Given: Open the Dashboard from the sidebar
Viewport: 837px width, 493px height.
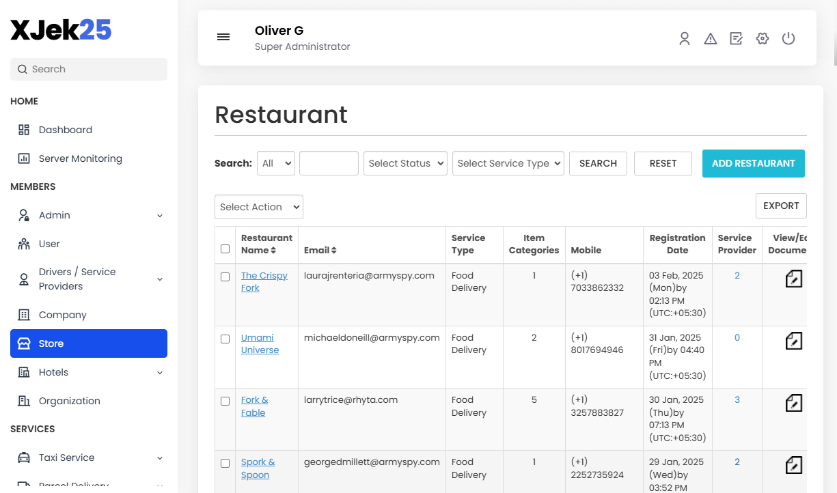Looking at the screenshot, I should 65,129.
